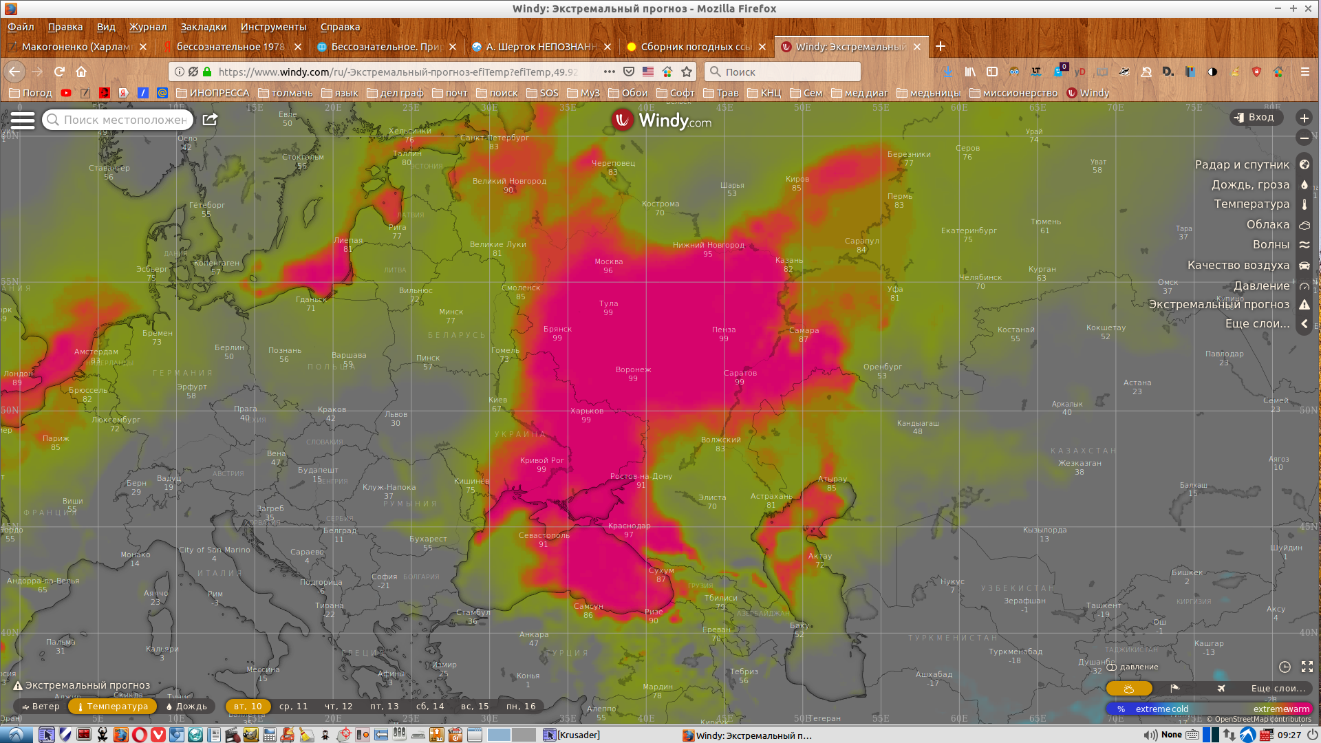Click the Dark Reader contrast icon
Screen dimensions: 1321x743
point(1212,72)
